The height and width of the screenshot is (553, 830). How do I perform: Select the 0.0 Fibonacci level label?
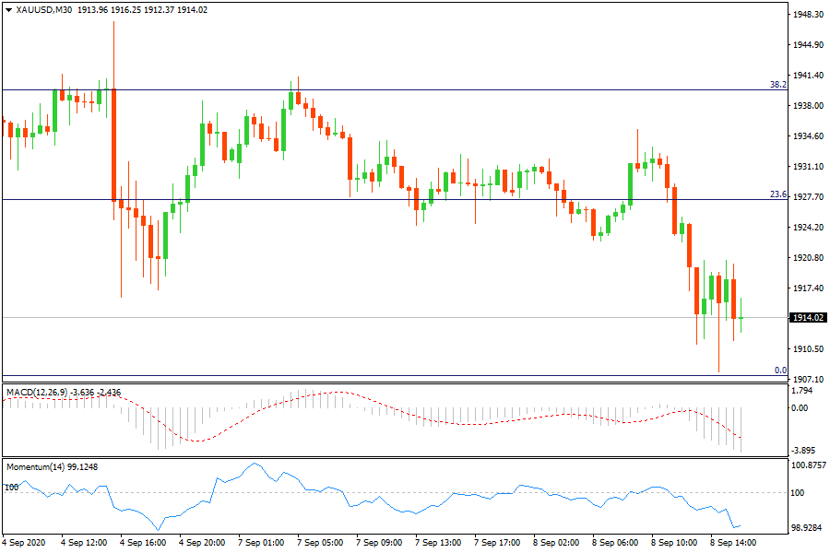pos(780,370)
